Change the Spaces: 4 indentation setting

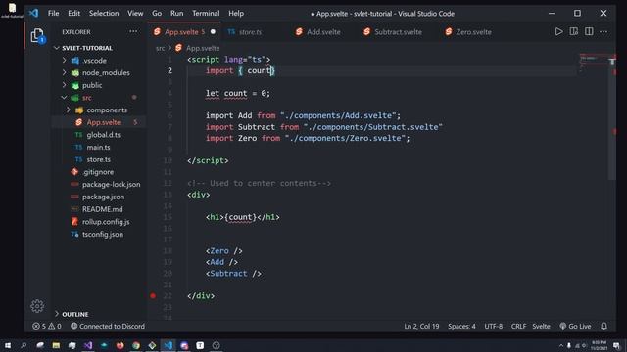(461, 326)
